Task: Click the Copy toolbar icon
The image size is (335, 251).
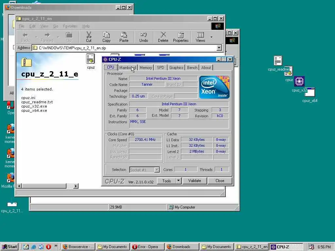Action: click(106, 37)
